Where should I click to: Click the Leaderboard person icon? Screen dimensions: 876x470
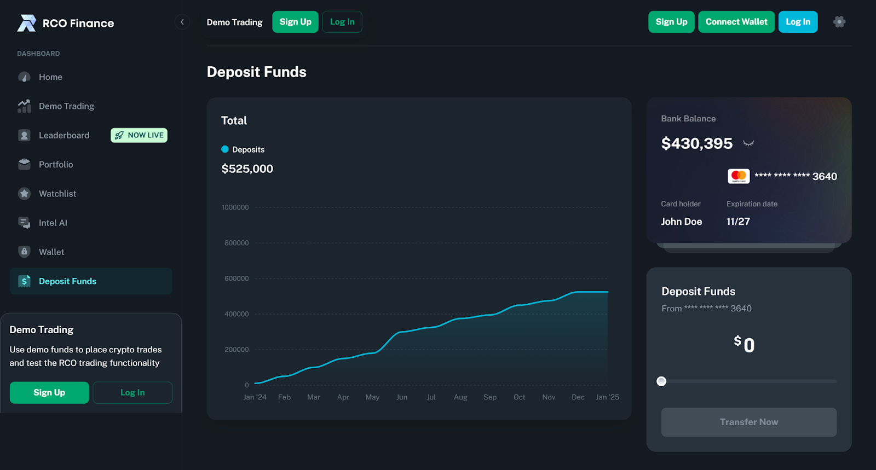24,135
